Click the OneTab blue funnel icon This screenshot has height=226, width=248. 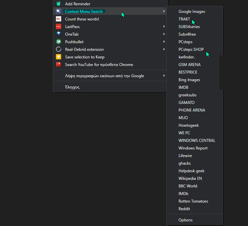[59, 34]
